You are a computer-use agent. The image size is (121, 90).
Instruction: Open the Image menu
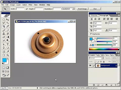point(12,5)
